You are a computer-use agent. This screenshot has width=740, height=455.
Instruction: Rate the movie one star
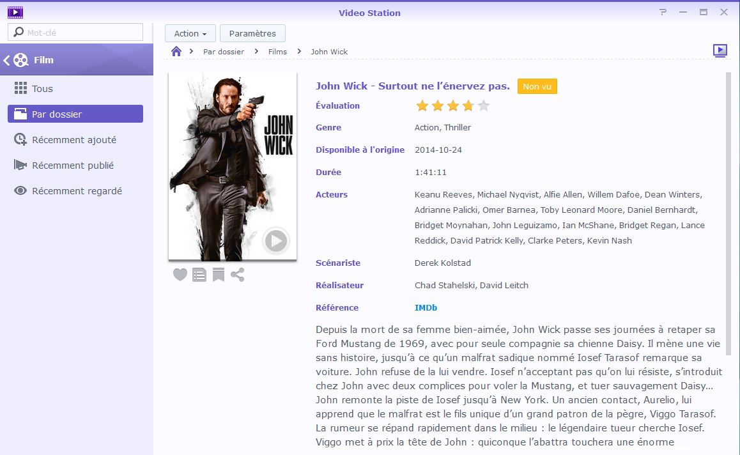coord(422,105)
